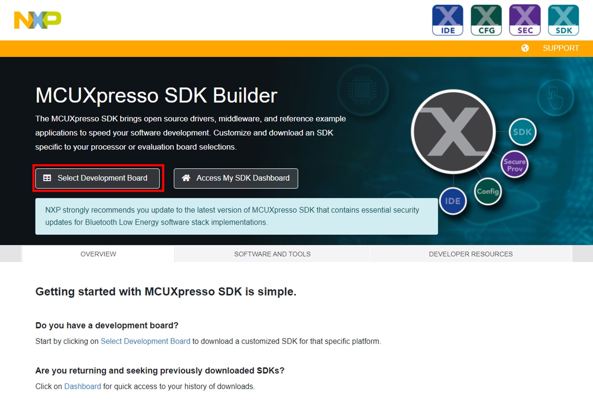Switch to the OVERVIEW tab
Image resolution: width=593 pixels, height=405 pixels.
coord(98,254)
